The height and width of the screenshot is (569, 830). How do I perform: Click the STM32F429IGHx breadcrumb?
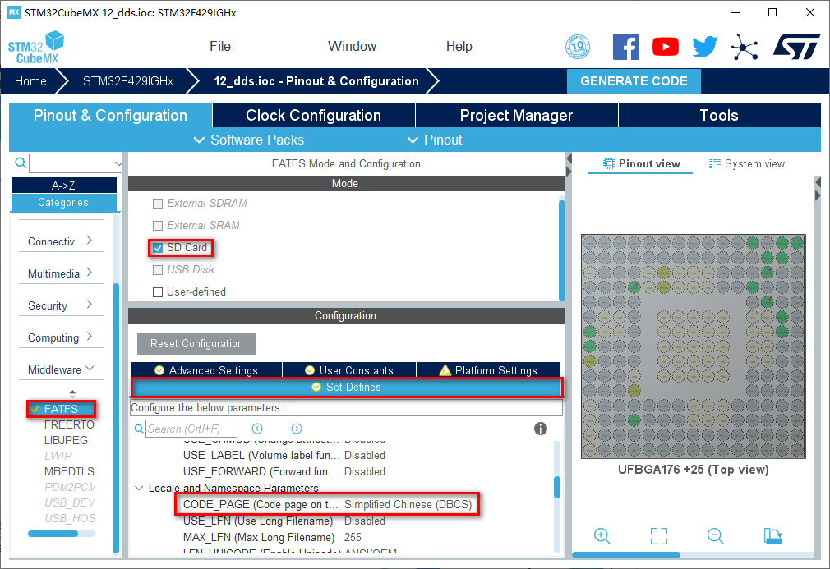click(128, 81)
